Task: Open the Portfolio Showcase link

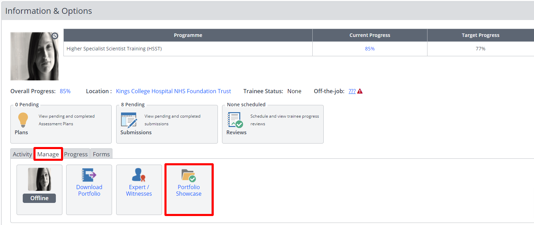Action: pos(189,190)
